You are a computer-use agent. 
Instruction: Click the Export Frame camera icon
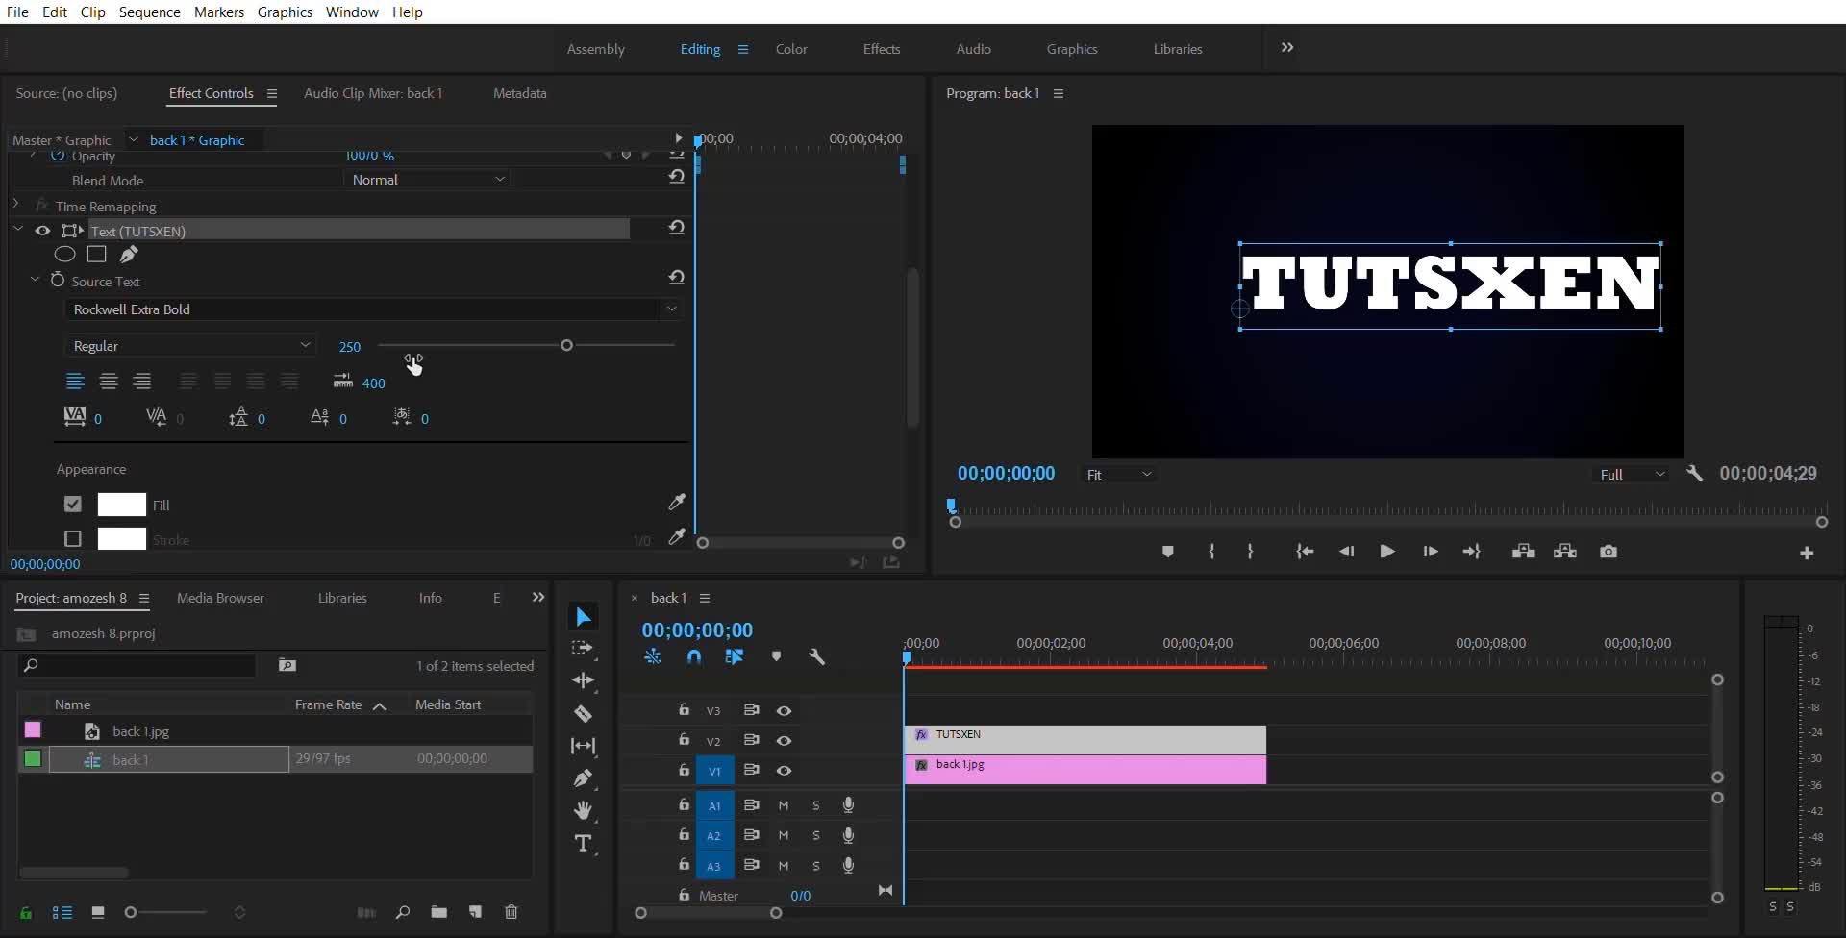pyautogui.click(x=1609, y=552)
